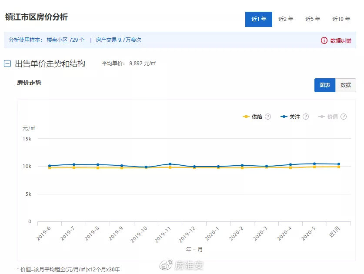
Task: Click the 数据纠错 error report link
Action: coord(341,40)
